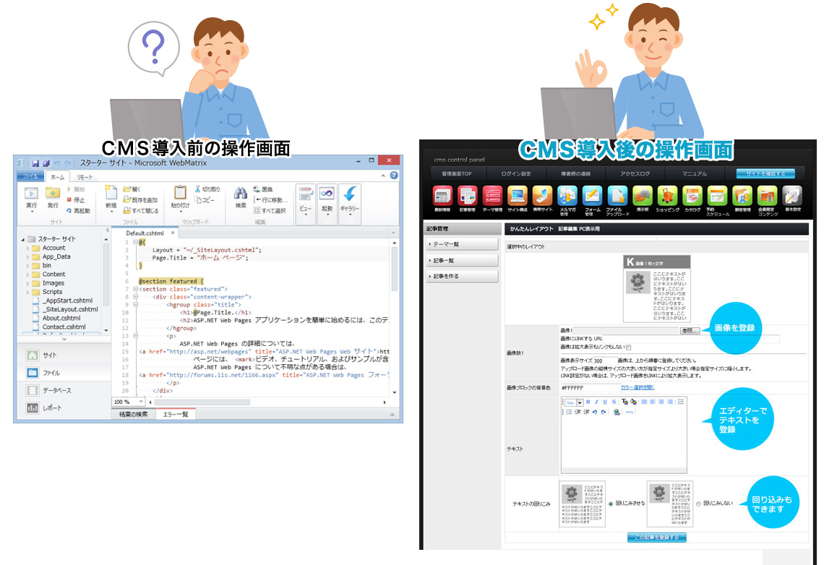The width and height of the screenshot is (824, 565).
Task: Open 記事管理 article management icon
Action: [x=467, y=196]
